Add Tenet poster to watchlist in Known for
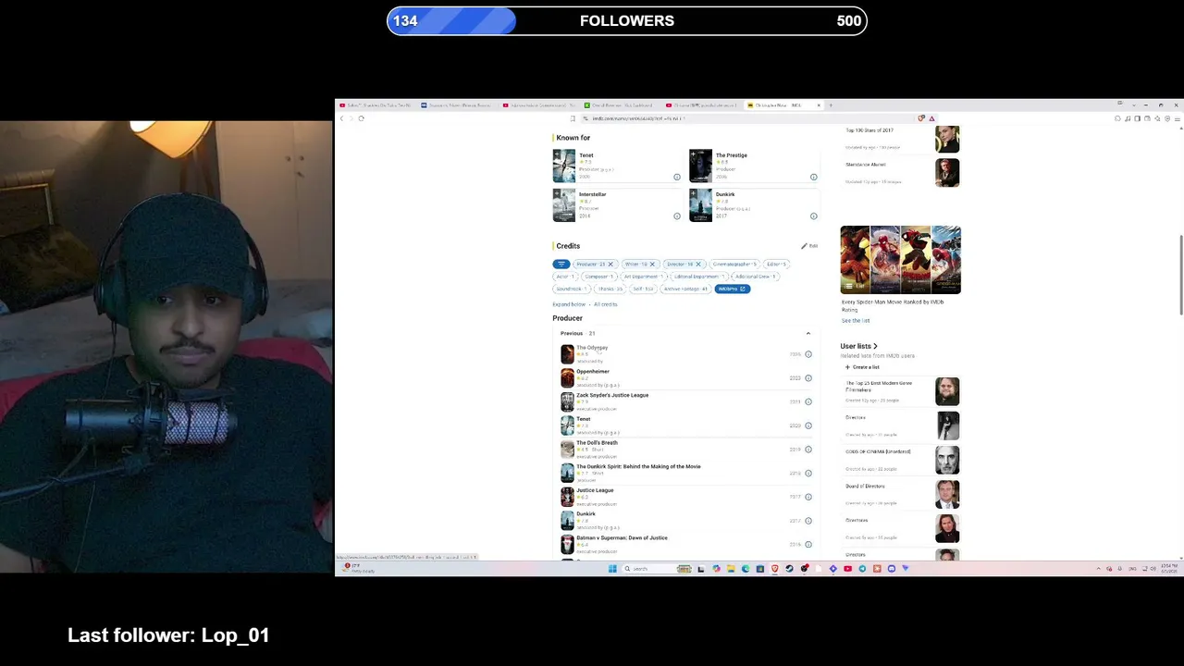 (557, 154)
